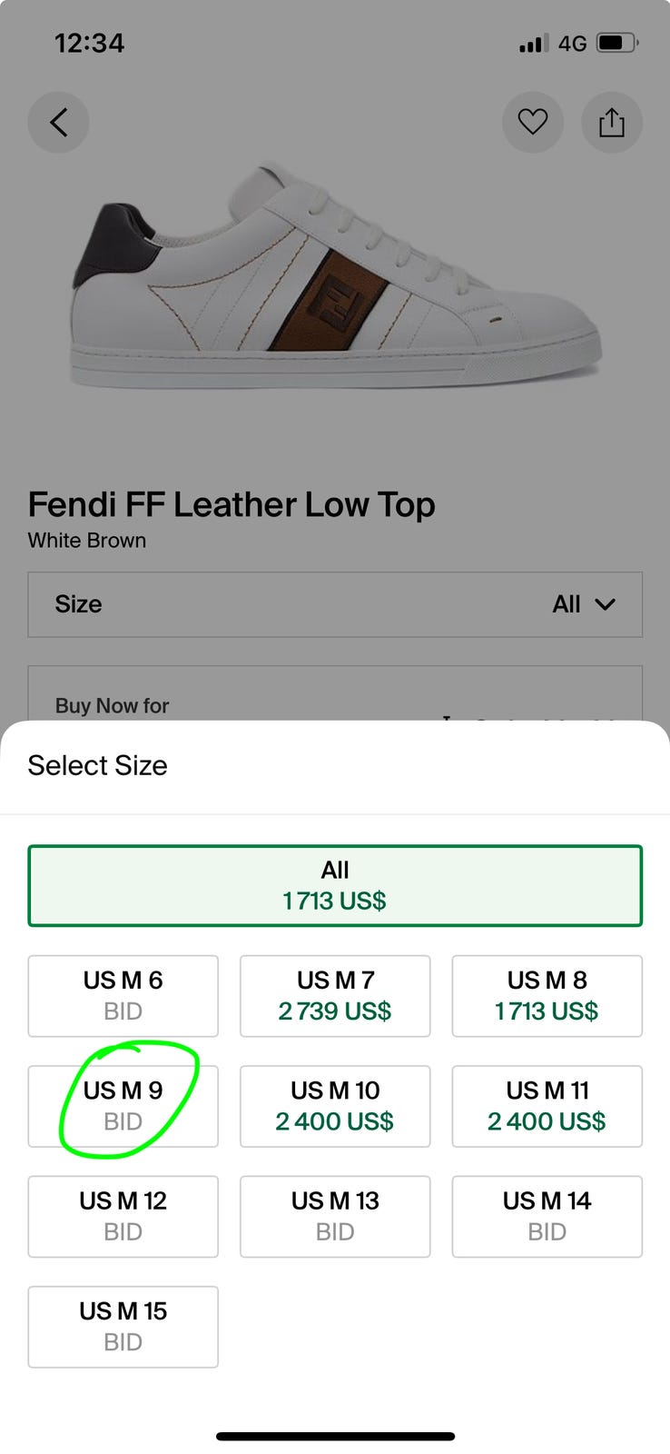Tap the Select Size sheet header
The height and width of the screenshot is (1454, 670).
[x=98, y=765]
